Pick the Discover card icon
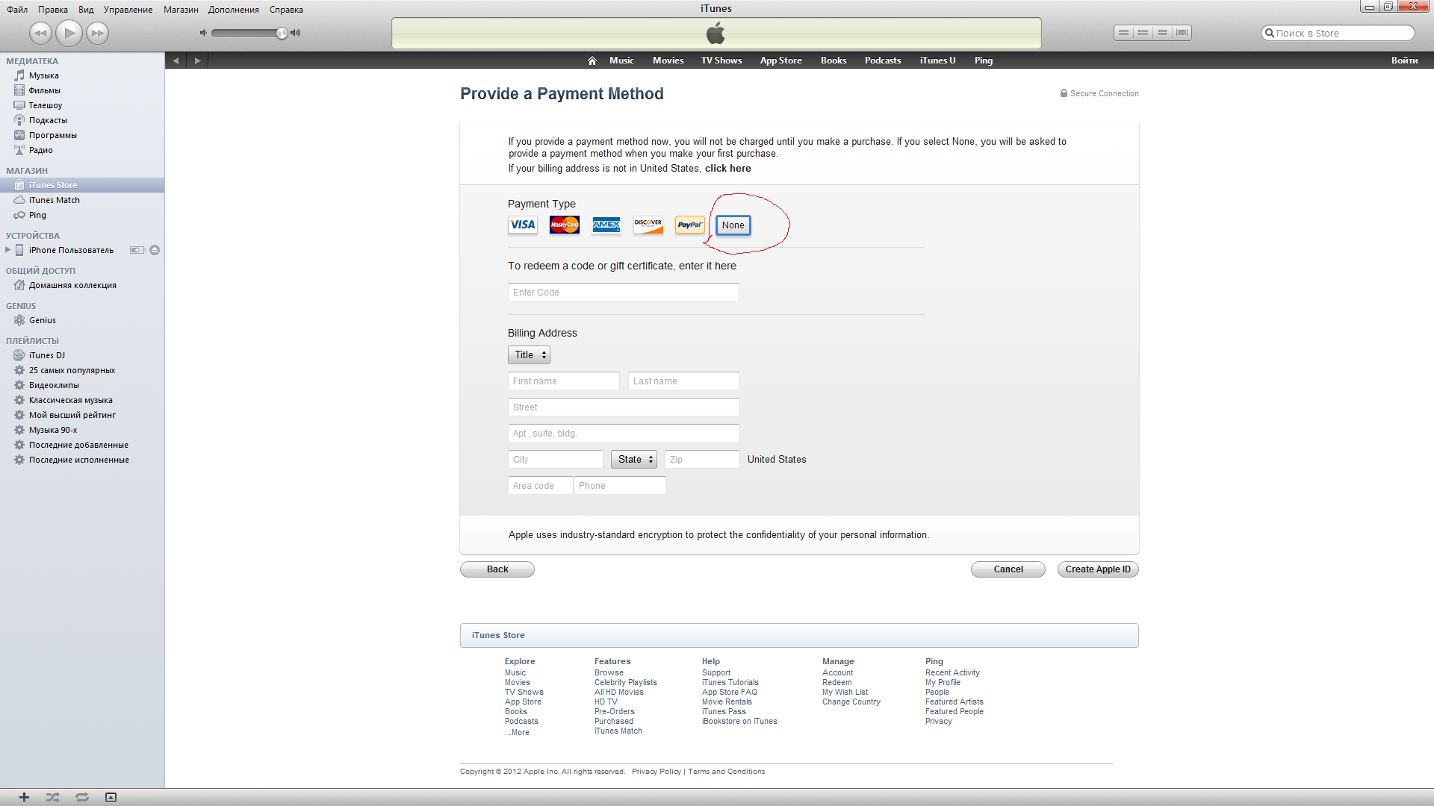The image size is (1434, 806). 648,225
